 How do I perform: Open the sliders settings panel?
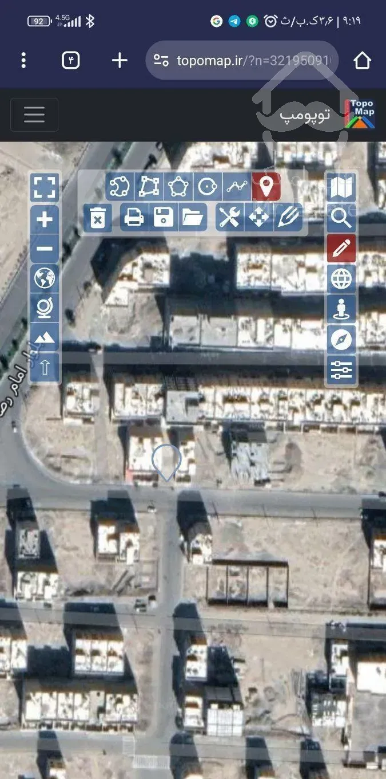(341, 369)
